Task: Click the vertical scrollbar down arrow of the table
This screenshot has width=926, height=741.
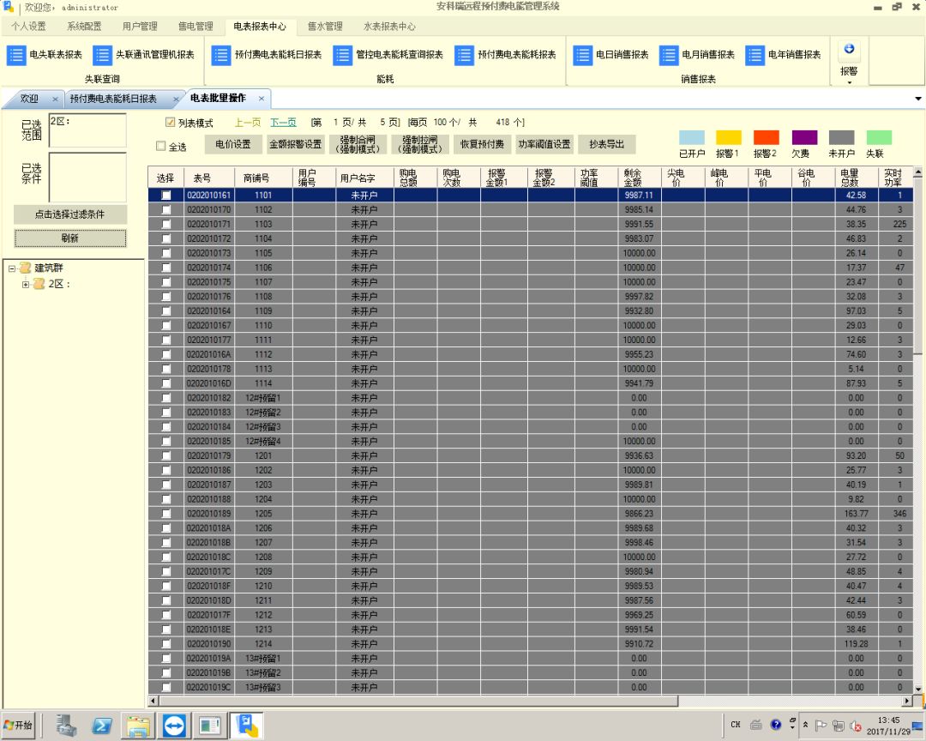Action: click(918, 689)
